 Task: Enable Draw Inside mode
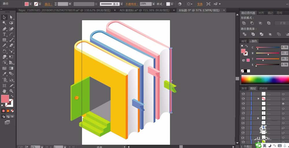coord(12,116)
